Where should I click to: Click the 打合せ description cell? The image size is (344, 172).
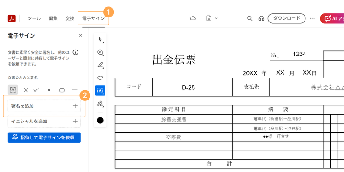(278, 137)
